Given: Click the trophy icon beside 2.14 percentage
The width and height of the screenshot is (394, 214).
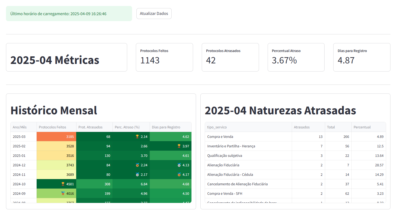Looking at the screenshot, I should click(x=137, y=137).
